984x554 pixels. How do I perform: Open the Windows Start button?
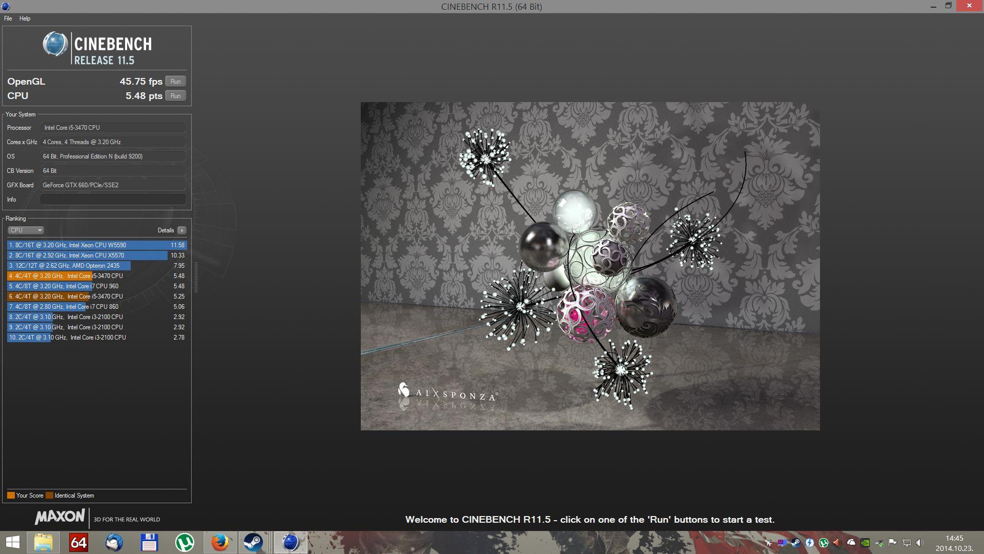click(12, 543)
